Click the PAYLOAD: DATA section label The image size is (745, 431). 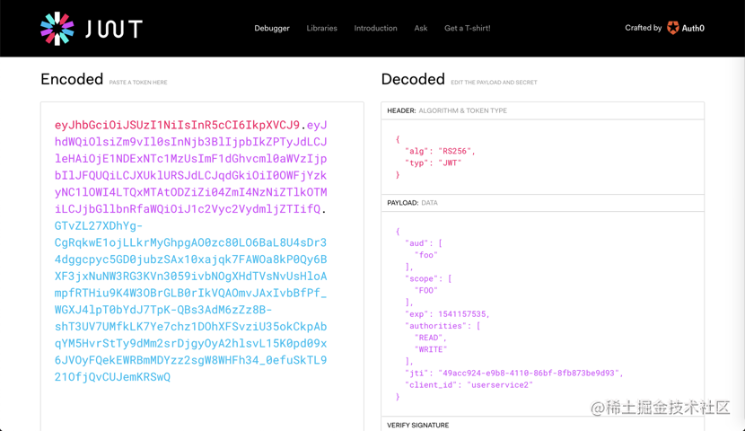(x=412, y=203)
